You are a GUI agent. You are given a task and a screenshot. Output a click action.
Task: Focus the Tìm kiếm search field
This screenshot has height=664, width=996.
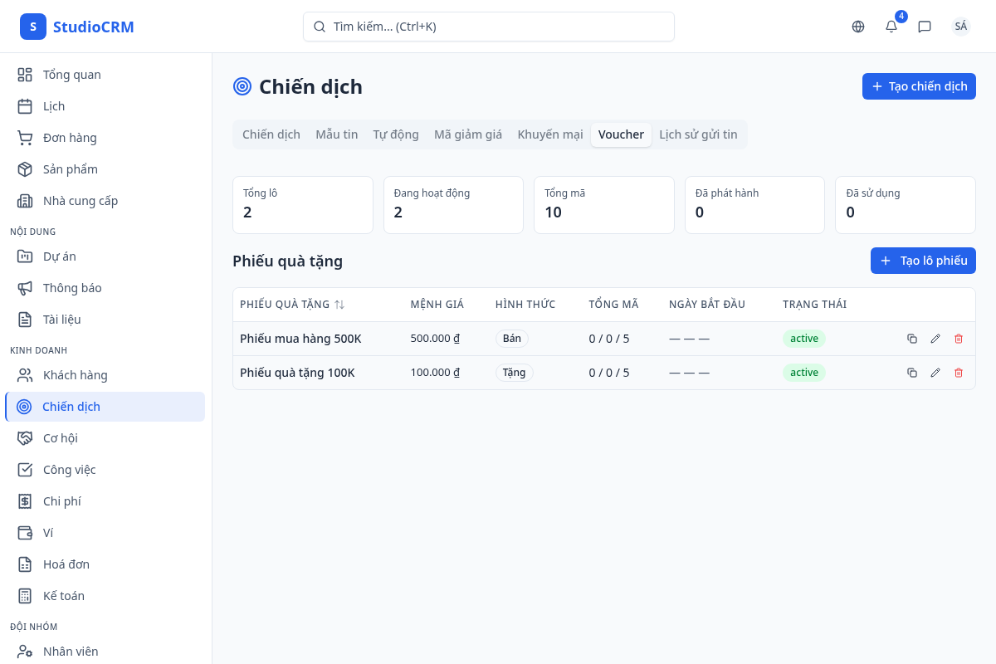point(489,27)
